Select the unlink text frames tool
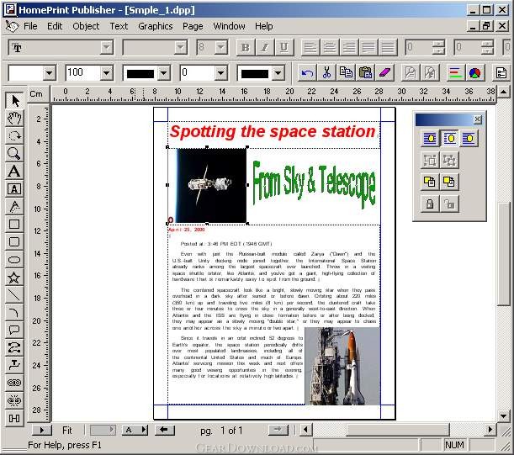The height and width of the screenshot is (455, 514). (x=14, y=400)
